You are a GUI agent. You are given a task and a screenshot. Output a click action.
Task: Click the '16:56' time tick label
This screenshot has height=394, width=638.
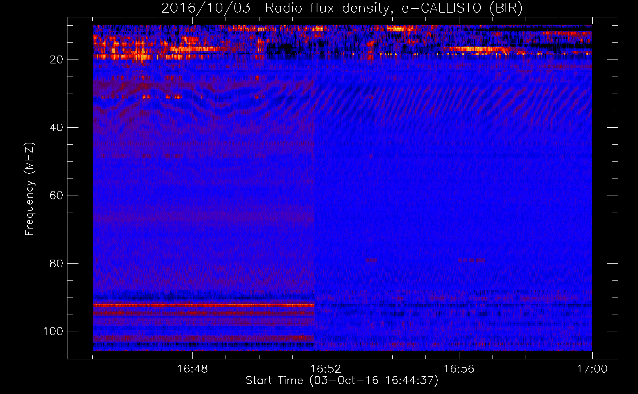(459, 369)
